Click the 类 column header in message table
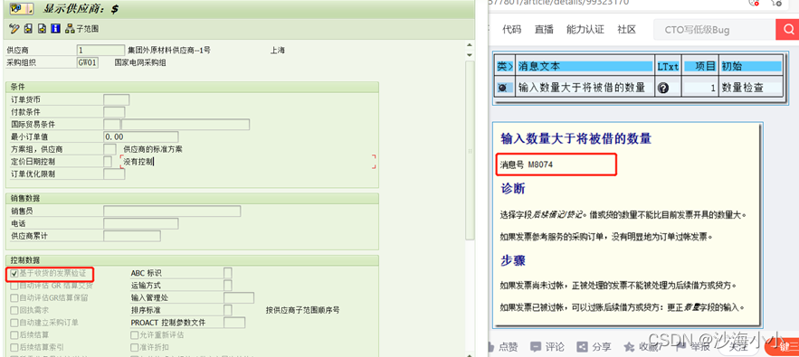799x357 pixels. tap(505, 66)
